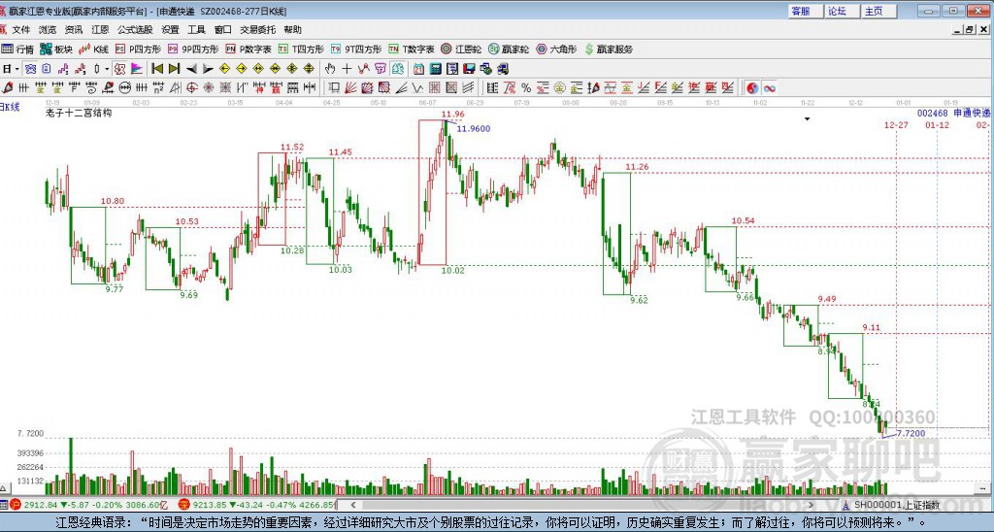
Task: Open the 江恩 menu
Action: click(100, 30)
